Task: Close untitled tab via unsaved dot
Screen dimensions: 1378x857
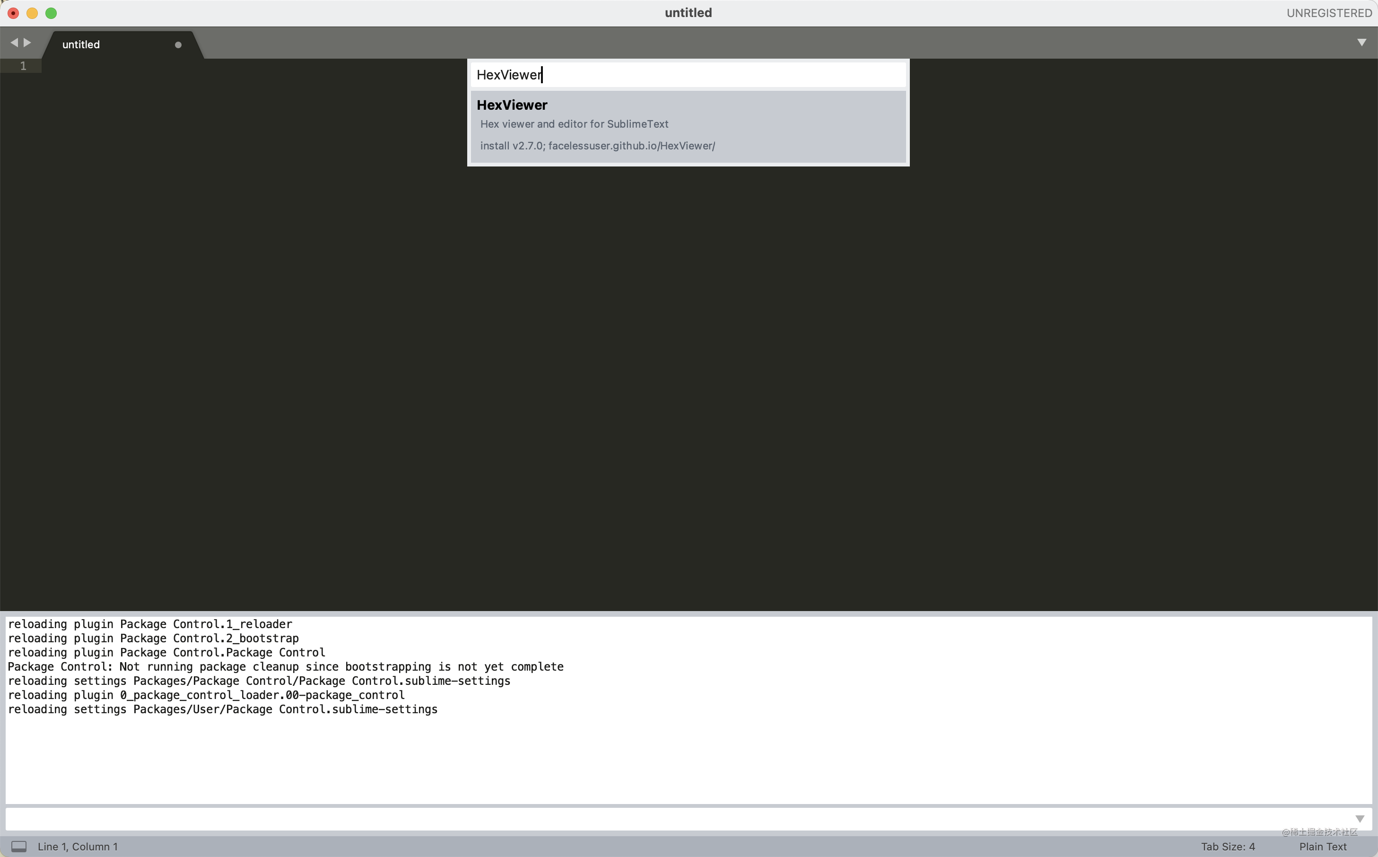Action: pyautogui.click(x=178, y=45)
